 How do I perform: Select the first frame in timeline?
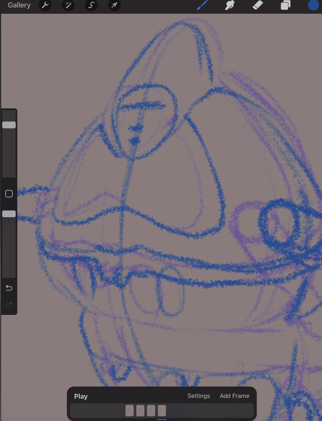click(129, 411)
